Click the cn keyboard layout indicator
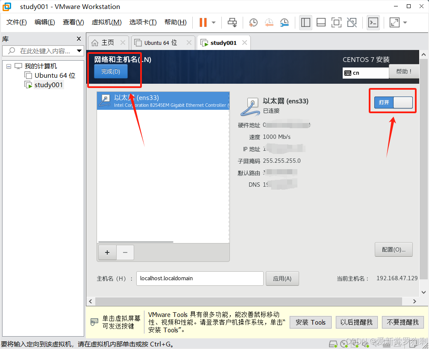 tap(365, 73)
